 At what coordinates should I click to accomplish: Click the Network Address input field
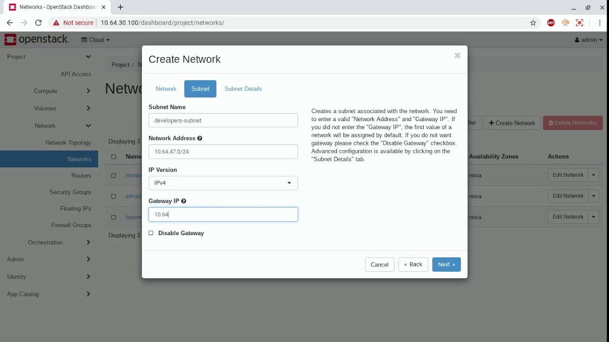pyautogui.click(x=223, y=152)
